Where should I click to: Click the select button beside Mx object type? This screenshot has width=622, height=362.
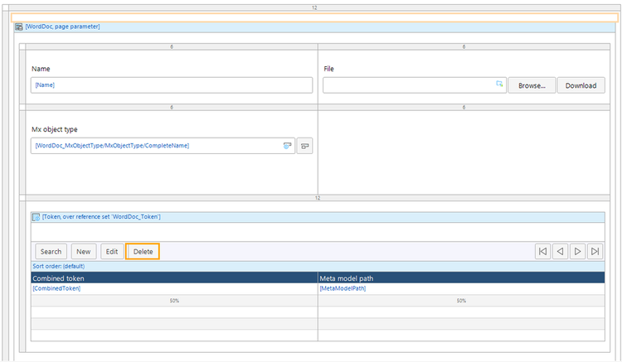(x=305, y=145)
